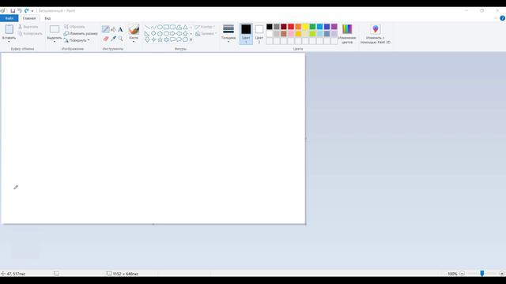Screen dimensions: 506x284
Task: Click the Paste clipboard icon
Action: (9, 30)
